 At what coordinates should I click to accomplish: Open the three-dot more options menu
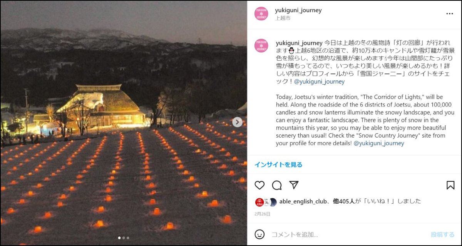pyautogui.click(x=450, y=13)
